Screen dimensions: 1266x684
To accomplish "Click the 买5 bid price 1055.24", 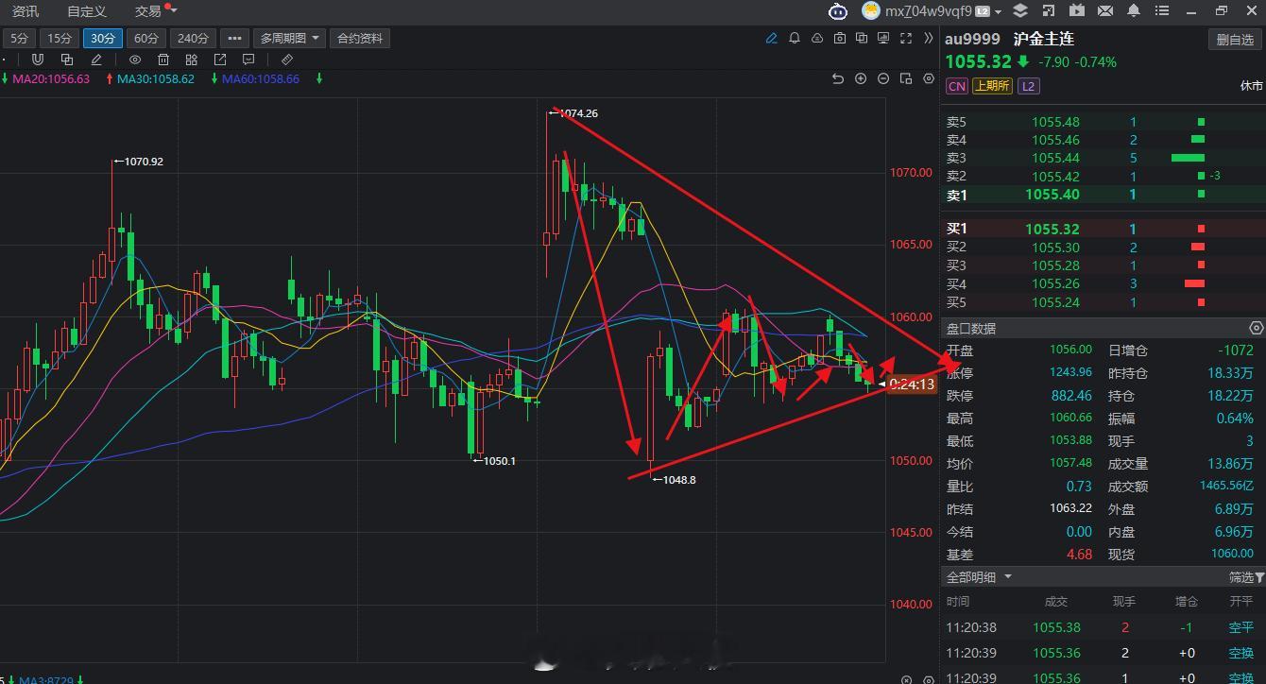I will point(1055,302).
